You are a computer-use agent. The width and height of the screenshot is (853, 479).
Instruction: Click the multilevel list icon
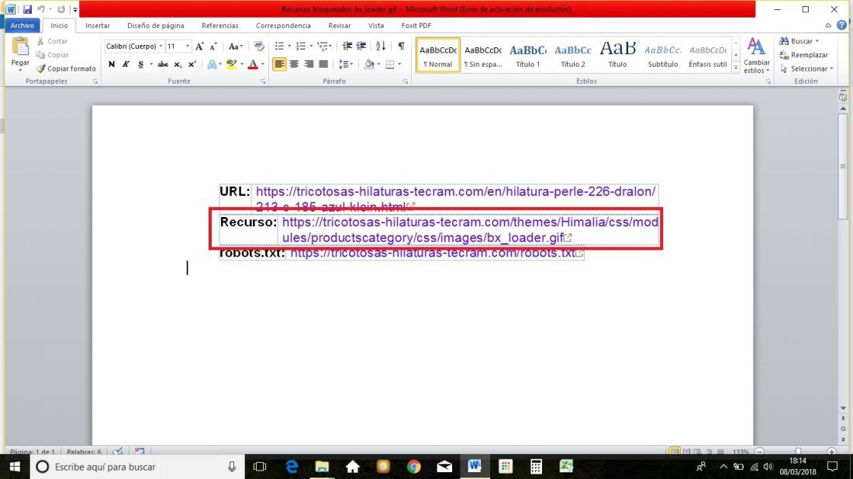(323, 47)
